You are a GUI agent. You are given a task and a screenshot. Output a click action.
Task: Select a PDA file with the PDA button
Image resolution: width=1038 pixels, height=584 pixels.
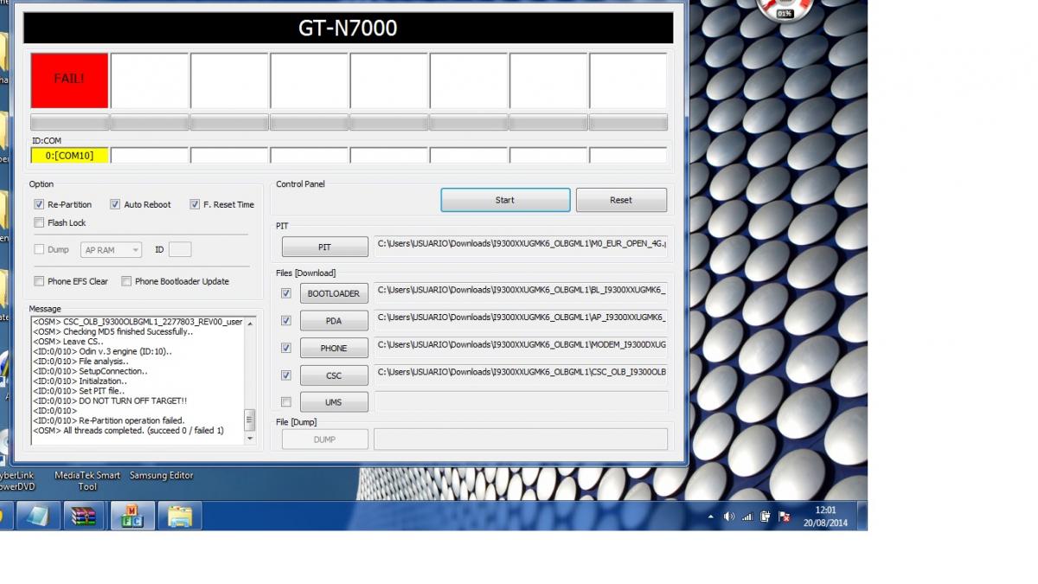334,321
